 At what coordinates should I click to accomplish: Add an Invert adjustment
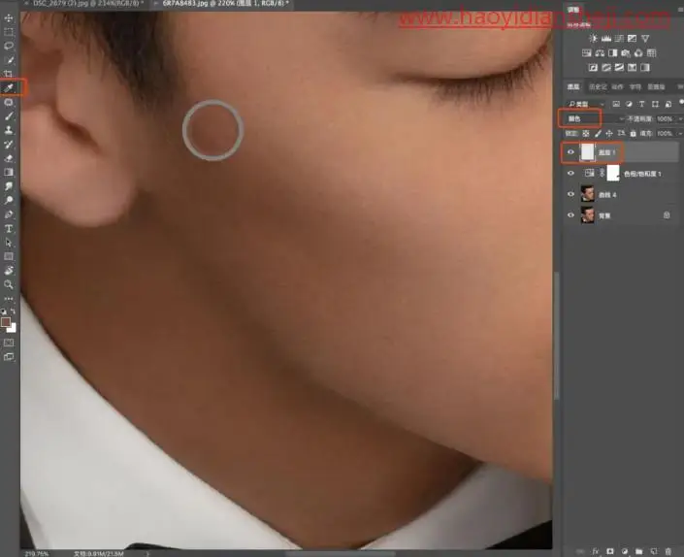coord(593,68)
